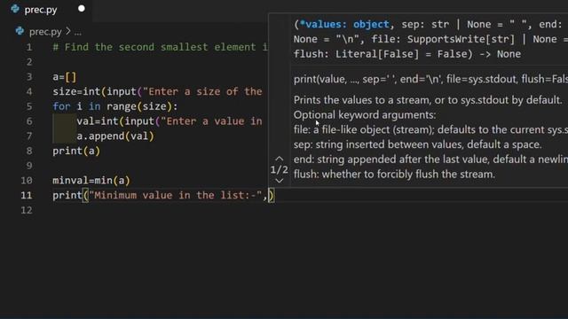Click the unsaved changes dot on prec.py tab
Image resolution: width=568 pixels, height=319 pixels.
[82, 8]
